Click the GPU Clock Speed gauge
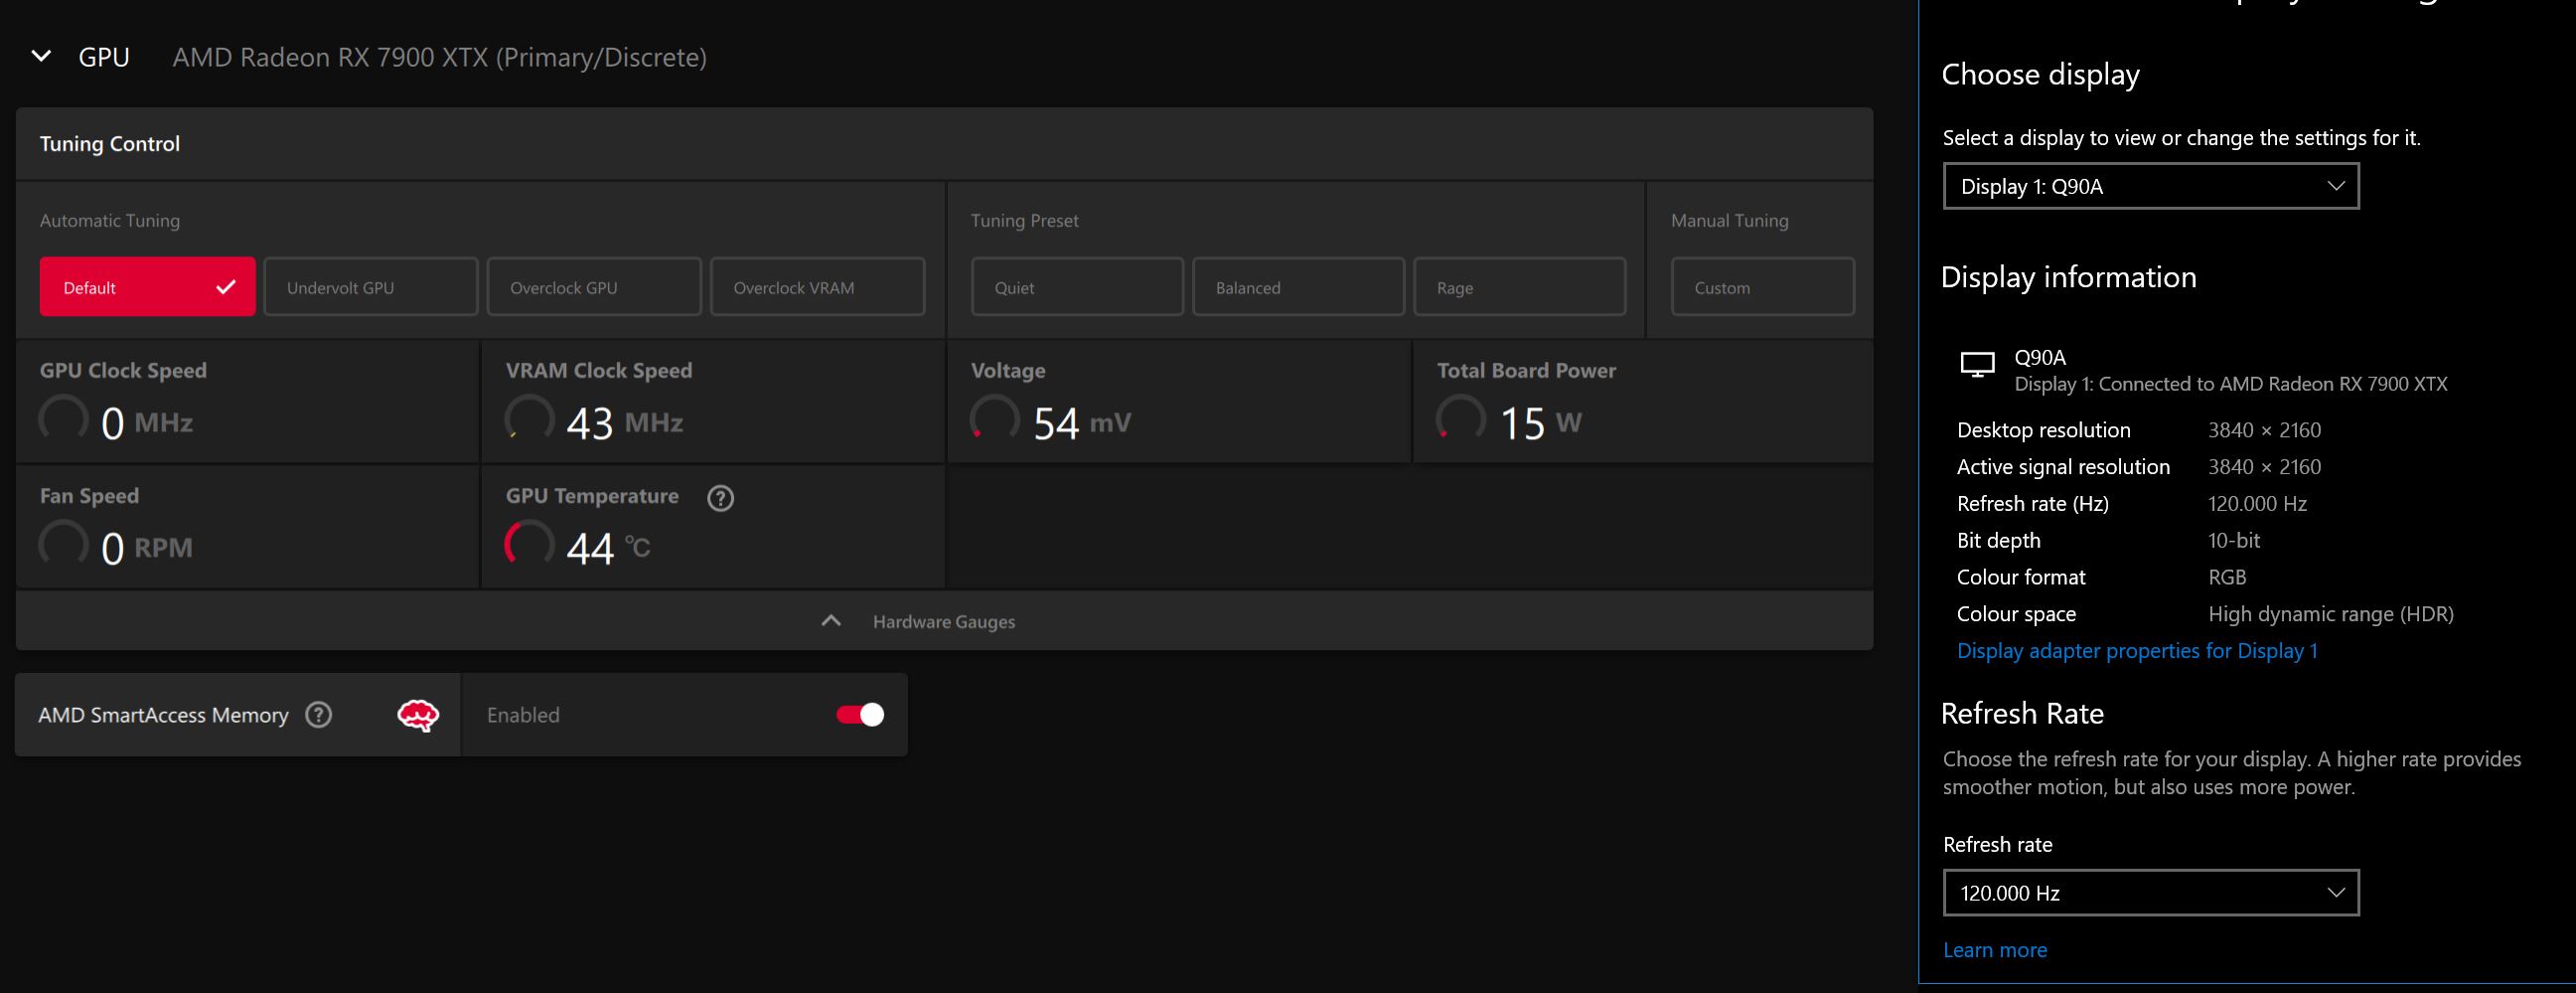The height and width of the screenshot is (993, 2576). pos(63,419)
